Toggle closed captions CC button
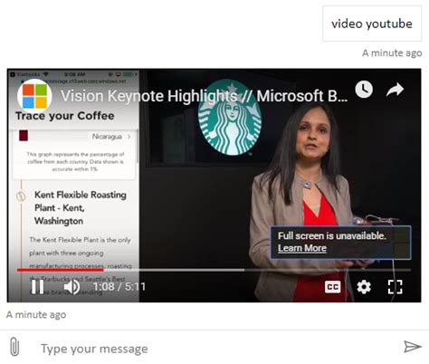Screen dimensions: 429x364 (x=332, y=287)
